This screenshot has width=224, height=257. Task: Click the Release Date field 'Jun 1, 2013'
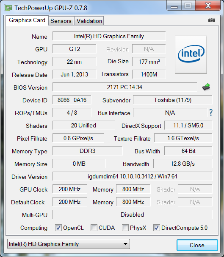(75, 75)
